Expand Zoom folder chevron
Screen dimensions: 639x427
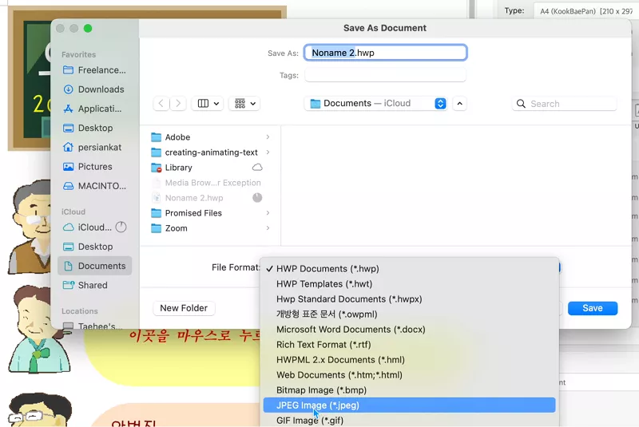point(268,228)
